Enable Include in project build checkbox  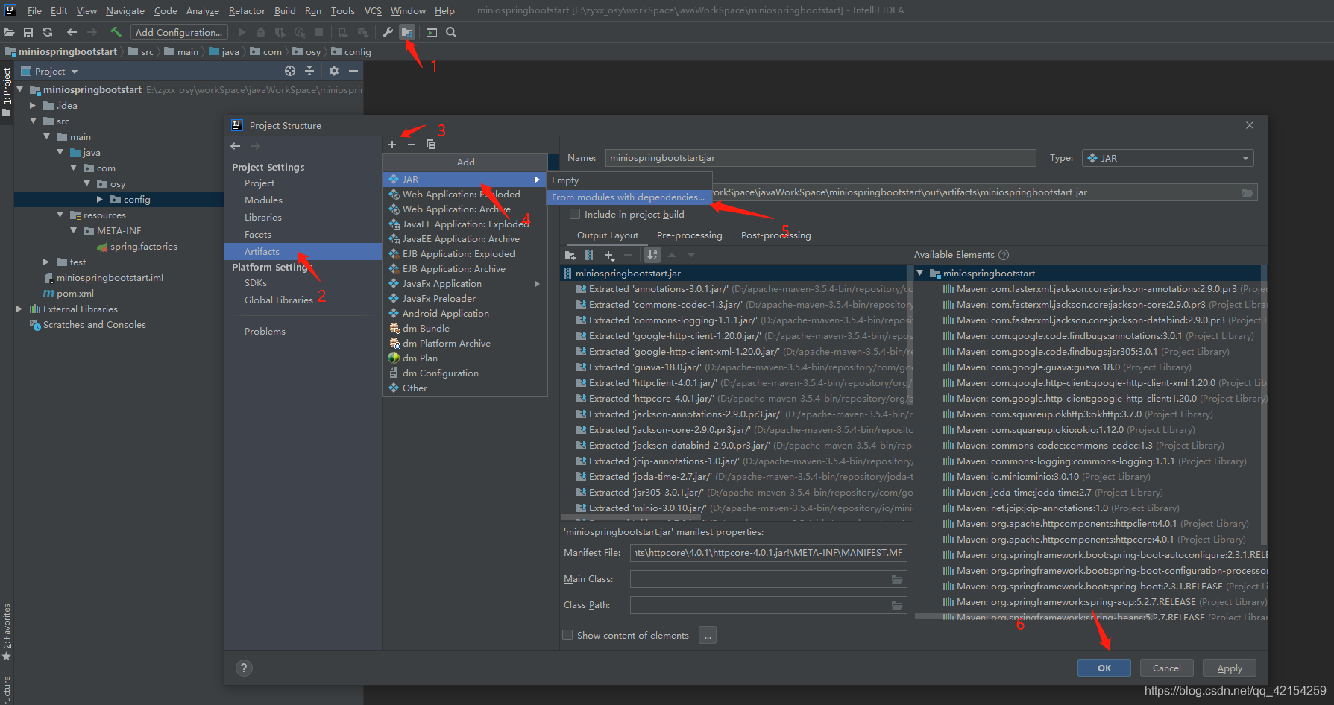[x=575, y=215]
